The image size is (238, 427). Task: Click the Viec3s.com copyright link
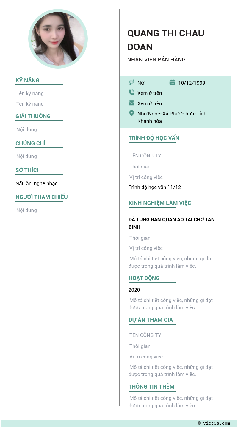tap(214, 423)
